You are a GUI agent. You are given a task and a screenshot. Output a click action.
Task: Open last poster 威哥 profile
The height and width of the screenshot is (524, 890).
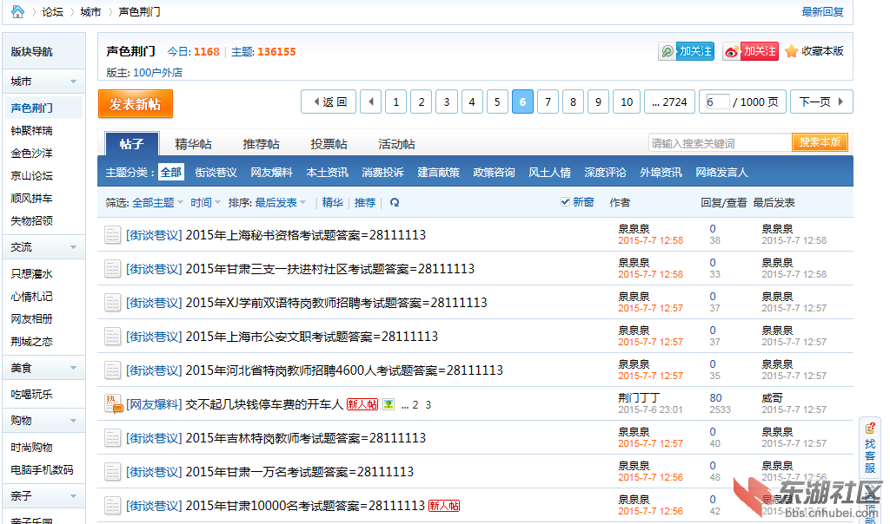(x=772, y=398)
